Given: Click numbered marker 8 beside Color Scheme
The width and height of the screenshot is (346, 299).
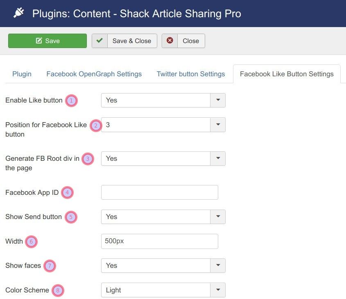Looking at the screenshot, I should (x=58, y=290).
